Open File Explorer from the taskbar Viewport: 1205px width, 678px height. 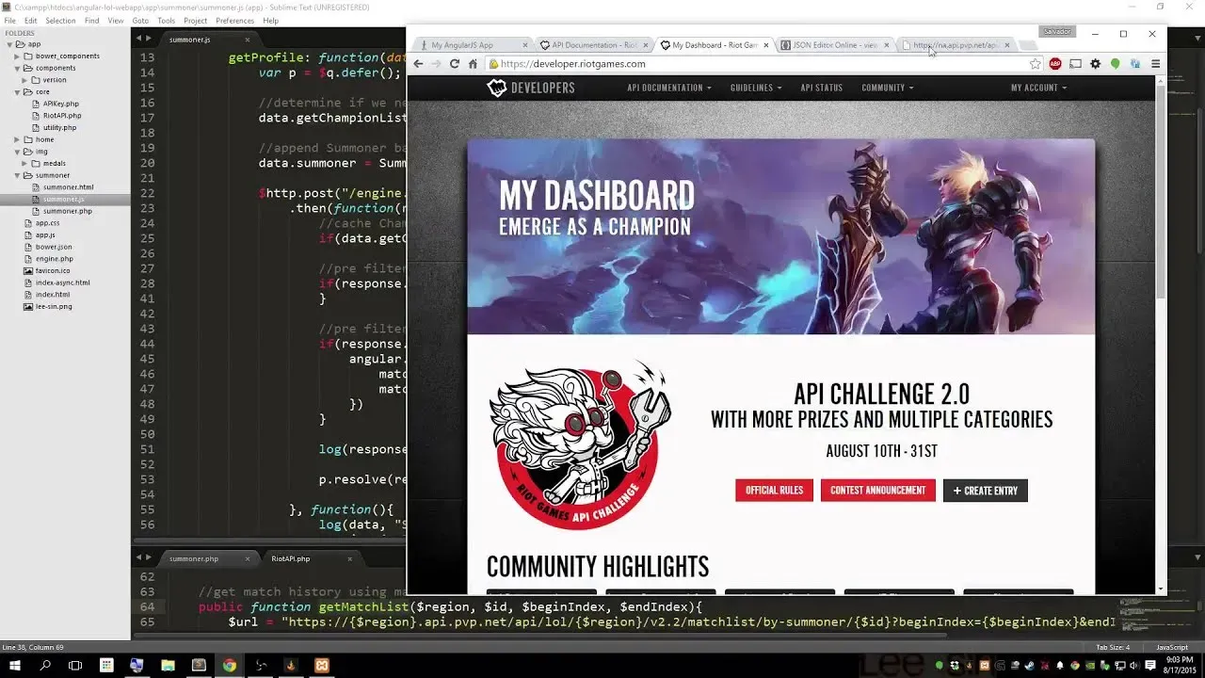(168, 665)
